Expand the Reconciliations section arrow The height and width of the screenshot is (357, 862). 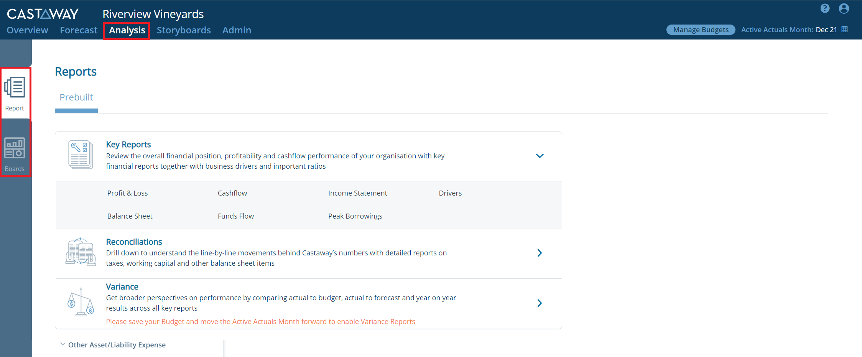point(540,253)
